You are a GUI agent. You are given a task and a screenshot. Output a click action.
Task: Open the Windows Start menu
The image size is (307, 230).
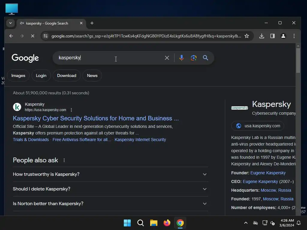click(127, 223)
